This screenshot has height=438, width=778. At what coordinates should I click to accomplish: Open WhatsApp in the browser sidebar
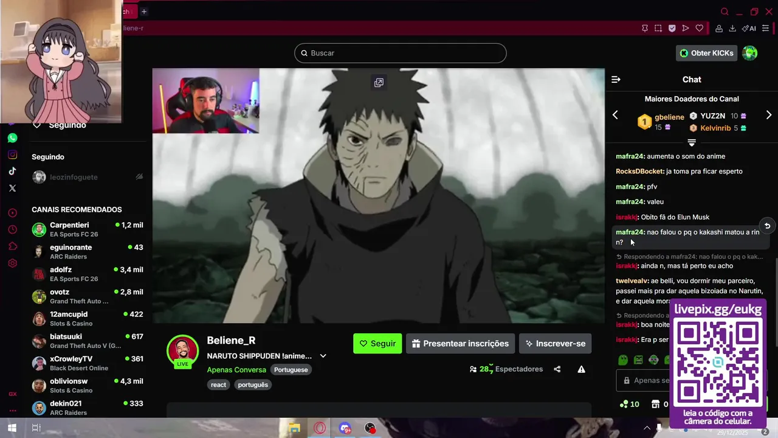tap(12, 138)
